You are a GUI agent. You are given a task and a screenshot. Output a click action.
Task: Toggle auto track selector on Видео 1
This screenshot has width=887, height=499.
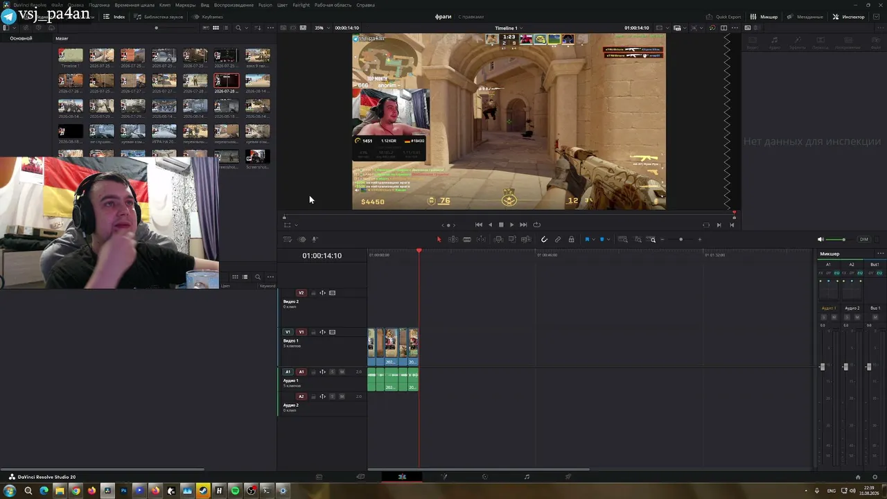pyautogui.click(x=322, y=332)
